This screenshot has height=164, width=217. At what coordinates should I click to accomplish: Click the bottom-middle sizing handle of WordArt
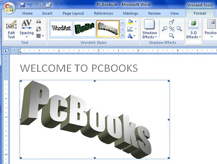(x=95, y=158)
